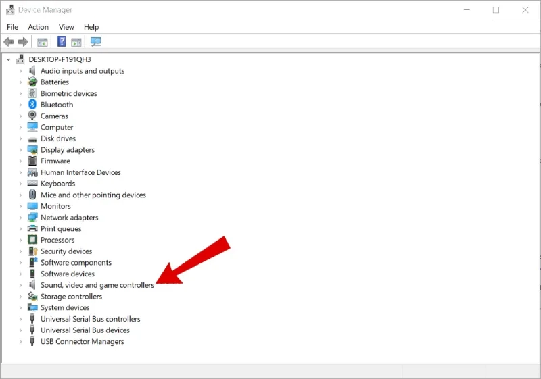Viewport: 541px width, 379px height.
Task: Expand the System devices chevron
Action: [x=20, y=307]
